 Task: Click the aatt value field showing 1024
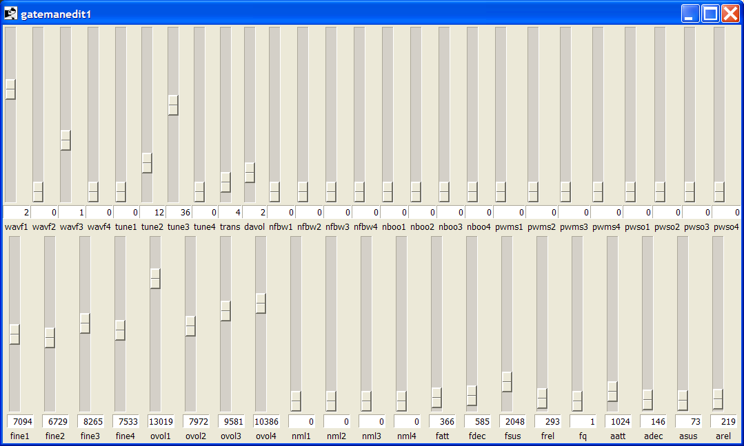618,421
